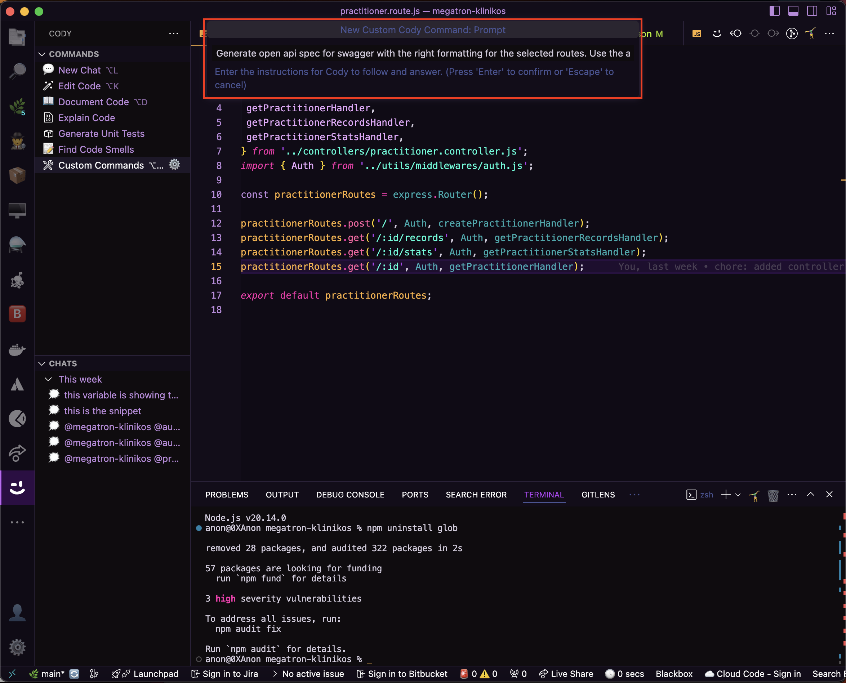
Task: Open the Custom Commands settings gear
Action: tap(174, 165)
